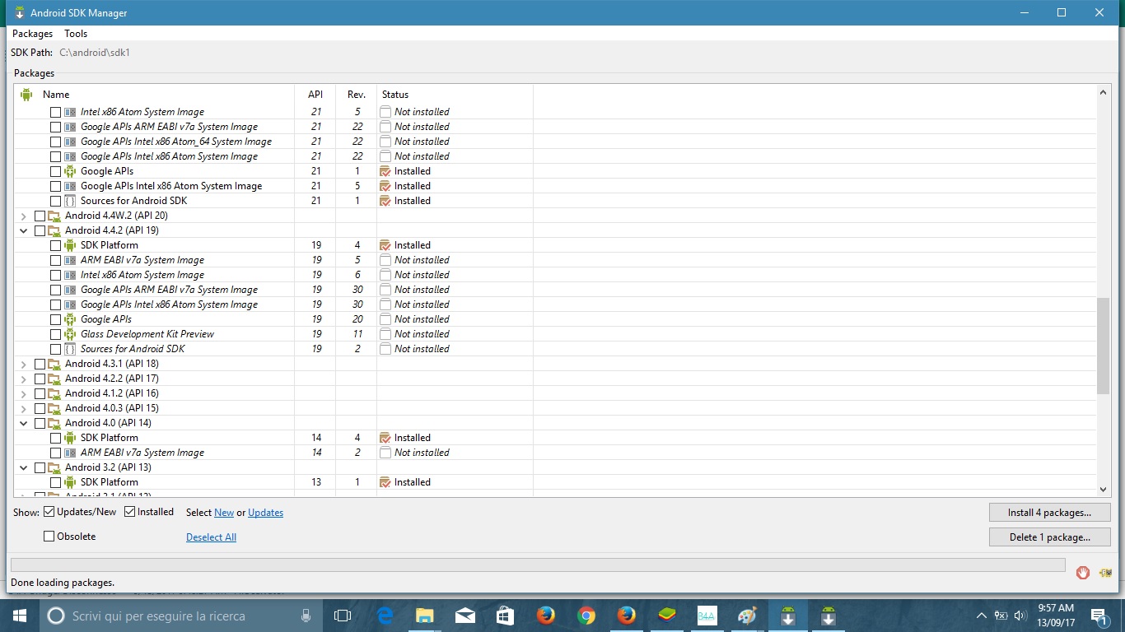Launch Google Chrome from the taskbar

586,616
